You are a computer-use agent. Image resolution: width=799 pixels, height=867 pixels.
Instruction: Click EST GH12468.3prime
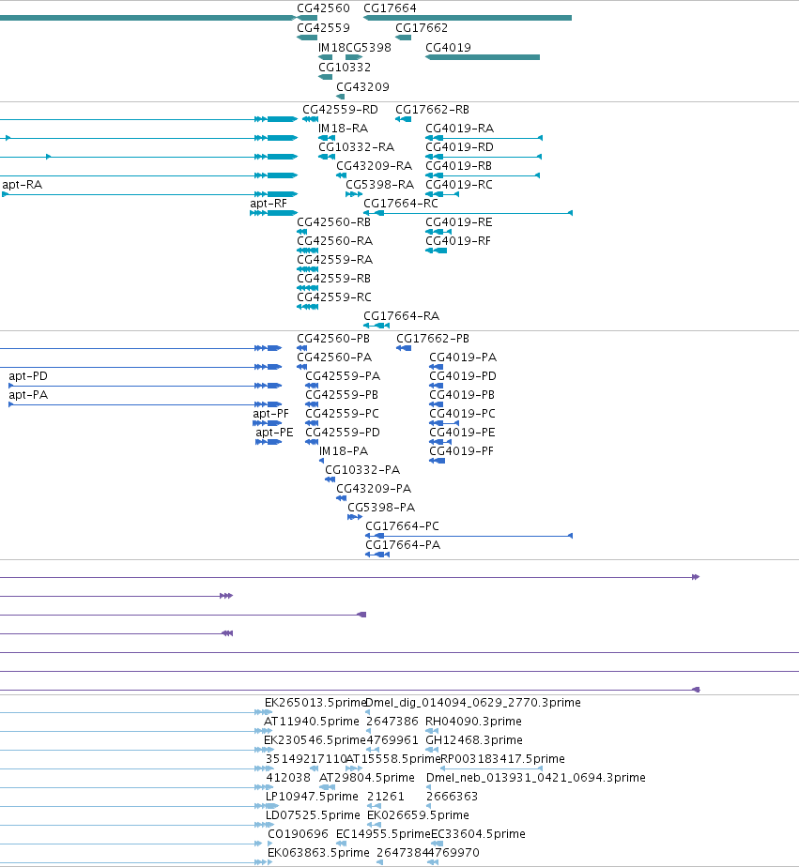pos(473,740)
